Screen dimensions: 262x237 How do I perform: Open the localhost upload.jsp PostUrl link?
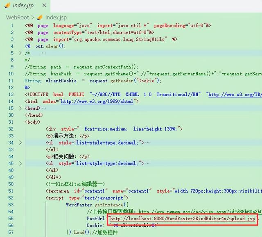(183, 219)
